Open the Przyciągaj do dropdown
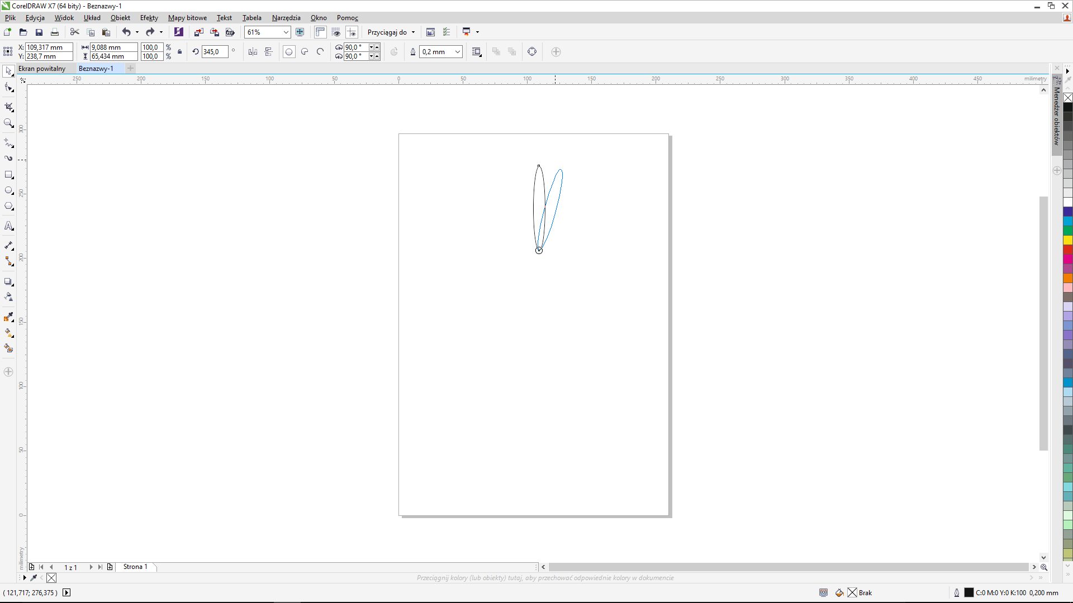 tap(391, 32)
